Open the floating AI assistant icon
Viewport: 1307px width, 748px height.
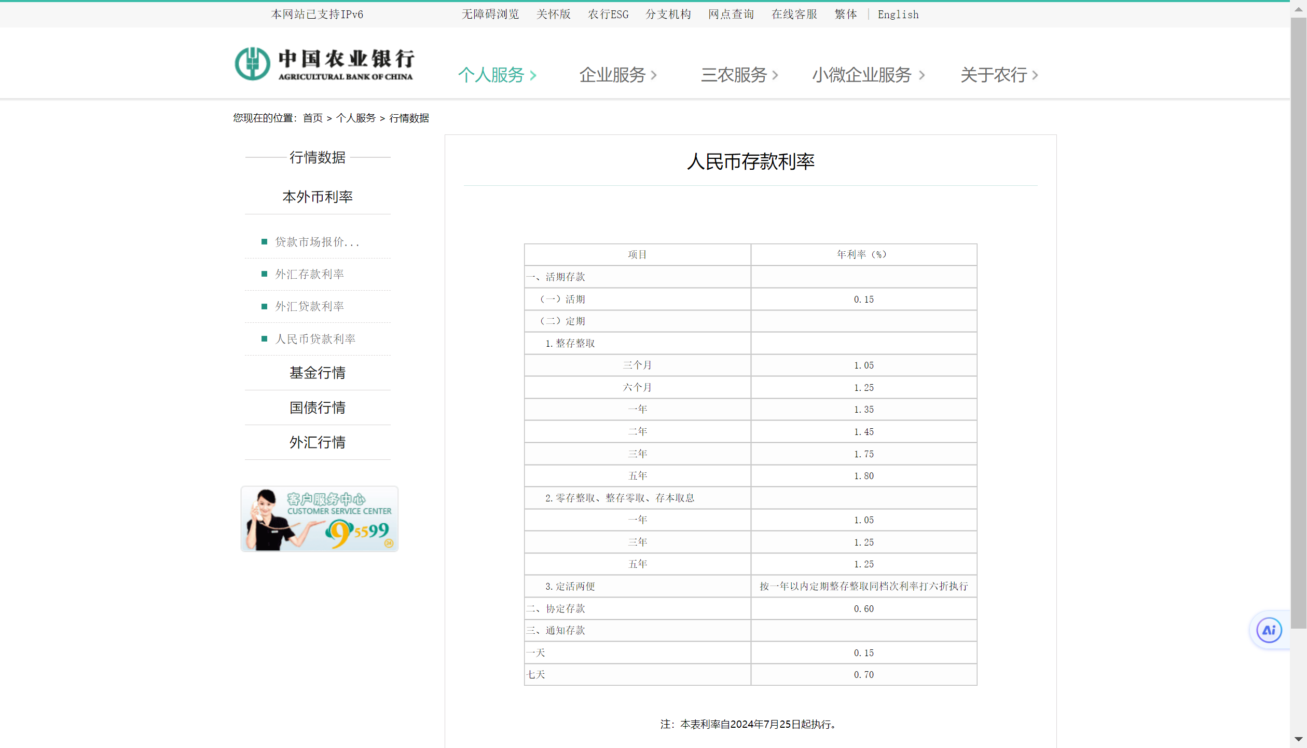[x=1269, y=630]
